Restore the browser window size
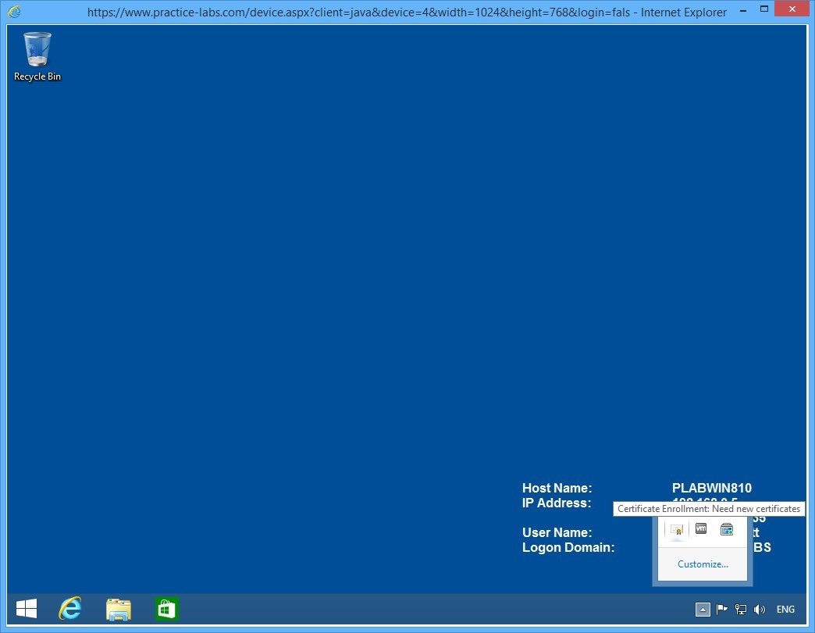This screenshot has height=633, width=815. (x=763, y=9)
